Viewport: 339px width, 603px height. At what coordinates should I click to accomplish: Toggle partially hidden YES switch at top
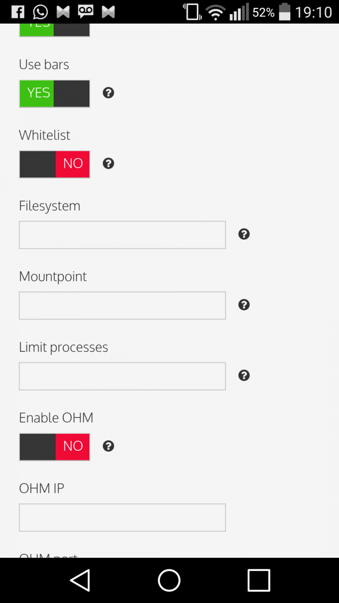pos(55,30)
